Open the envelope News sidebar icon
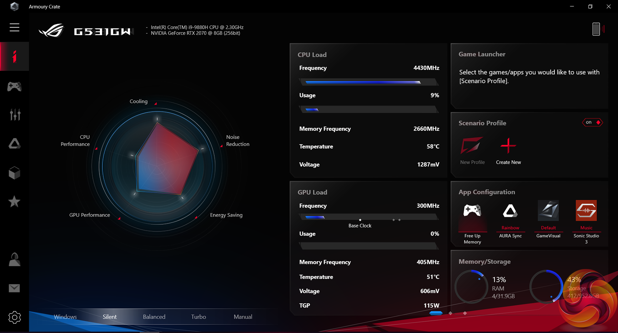618x333 pixels. pyautogui.click(x=14, y=288)
